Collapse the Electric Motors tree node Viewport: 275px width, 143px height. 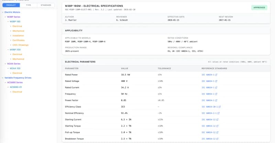click(3, 12)
